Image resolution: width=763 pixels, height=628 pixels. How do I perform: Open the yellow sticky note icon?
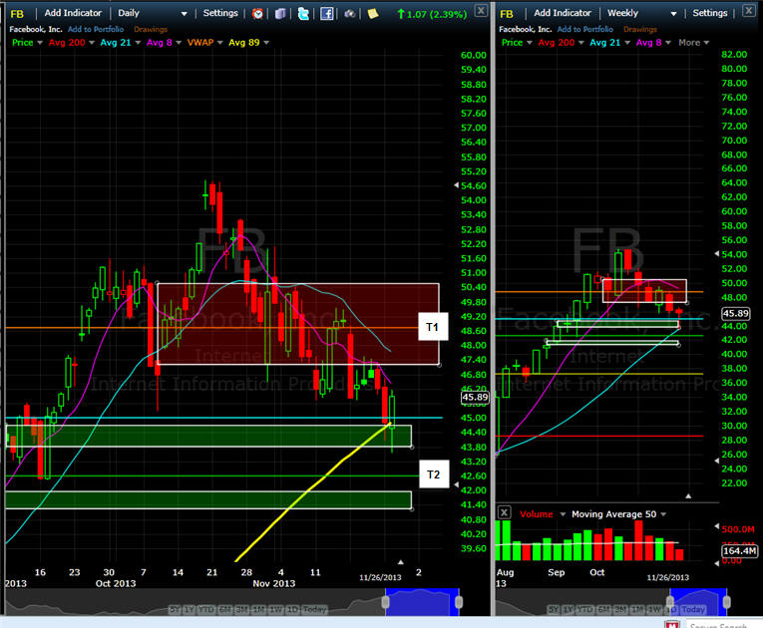[x=373, y=14]
